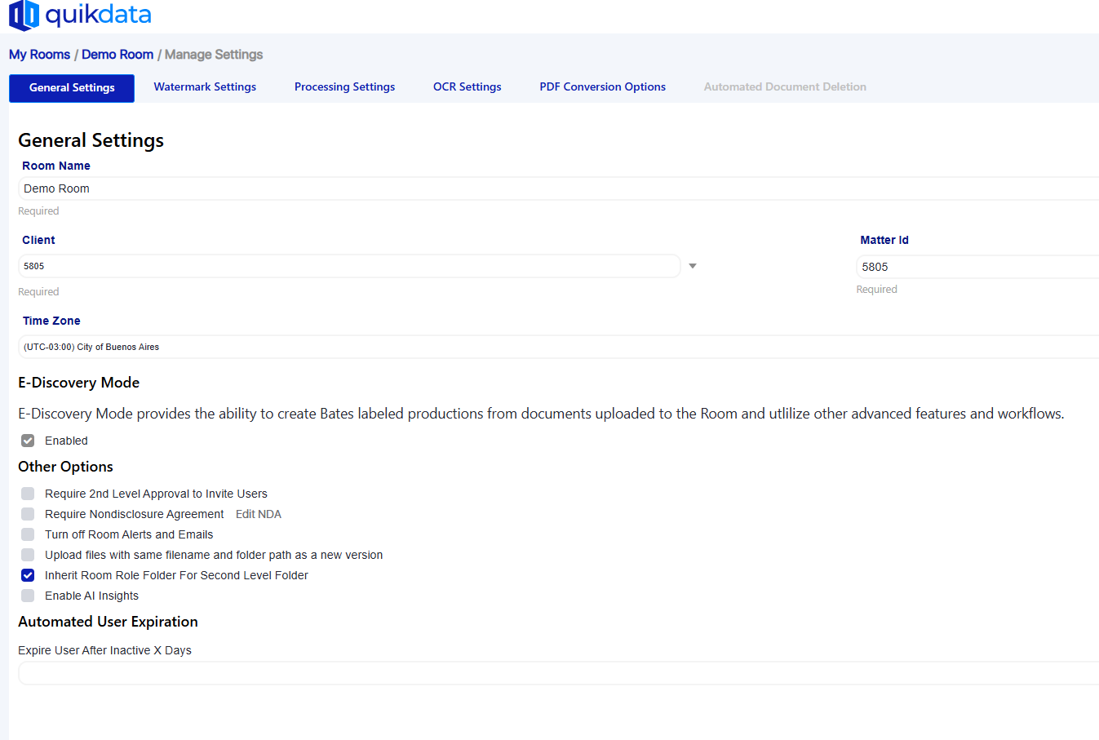Open the Processing Settings tab

(x=344, y=86)
